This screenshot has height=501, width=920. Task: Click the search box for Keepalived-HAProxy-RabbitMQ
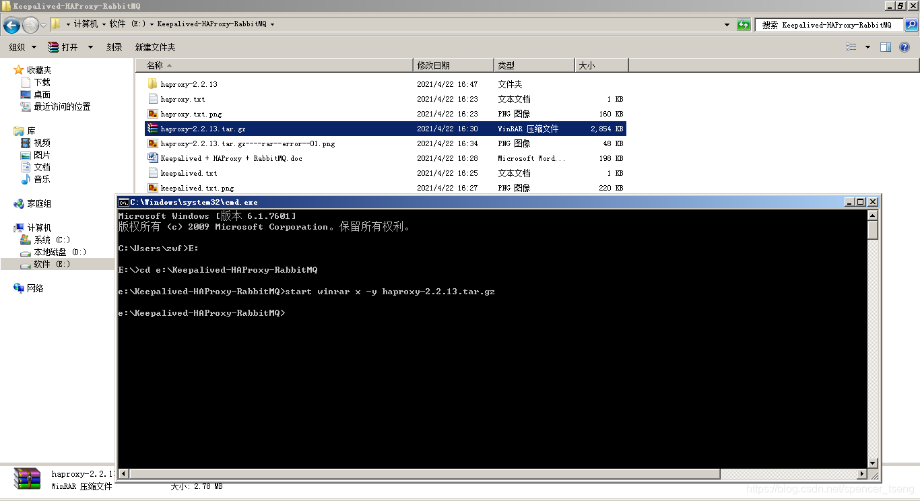coord(828,25)
